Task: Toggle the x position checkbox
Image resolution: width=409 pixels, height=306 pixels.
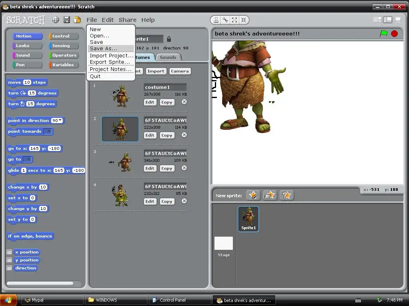Action: 9,252
